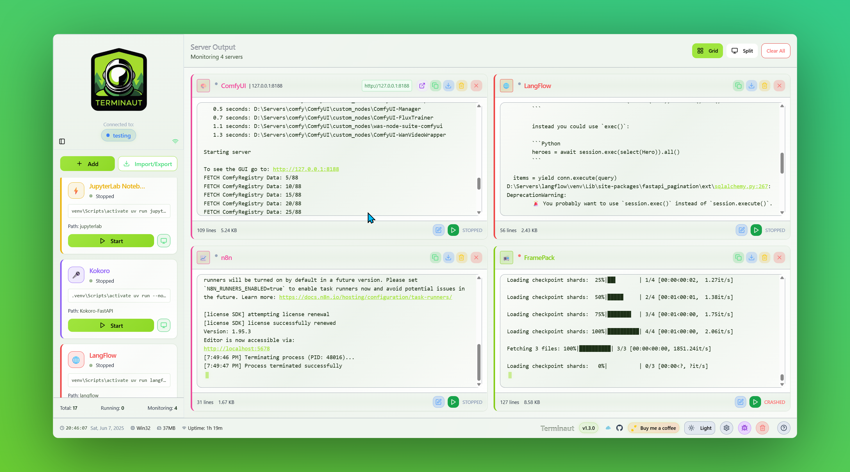Copy ComfyUI output icon
Viewport: 850px width, 472px height.
point(435,86)
